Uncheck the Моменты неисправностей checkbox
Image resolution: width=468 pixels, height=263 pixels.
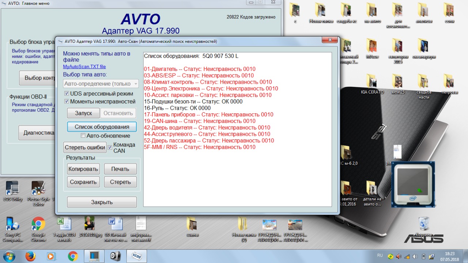click(67, 101)
